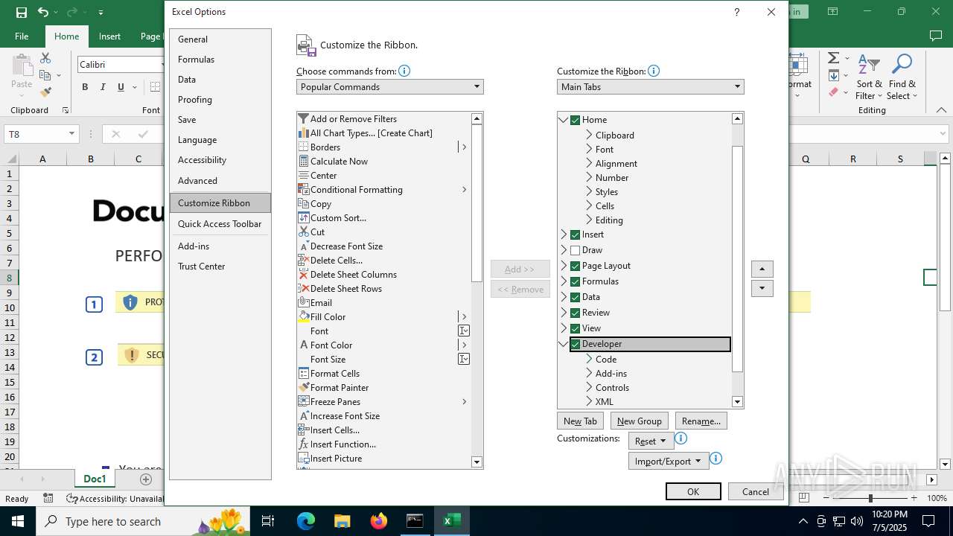Toggle Bold formatting in the ribbon

[85, 87]
